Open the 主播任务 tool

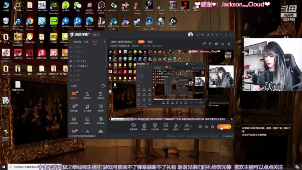100,96
